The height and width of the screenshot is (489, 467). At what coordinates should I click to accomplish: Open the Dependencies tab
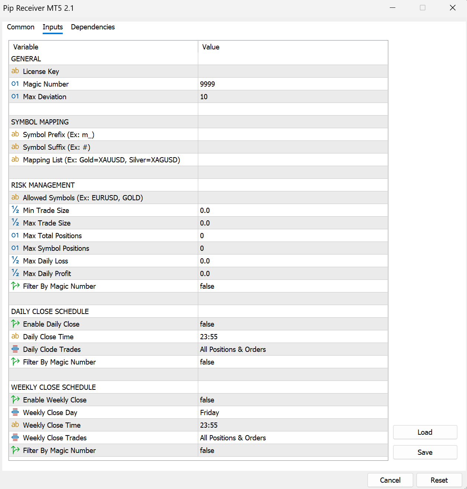click(x=93, y=27)
